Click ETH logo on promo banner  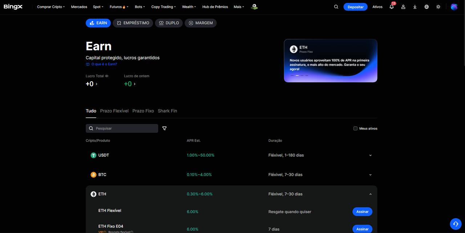294,49
